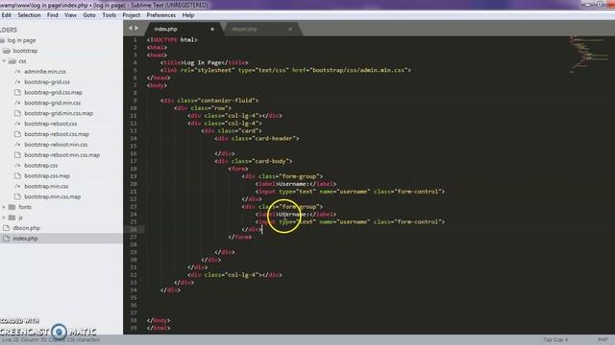Click file icon next to dbcon.php
The width and height of the screenshot is (615, 345).
pyautogui.click(x=6, y=228)
